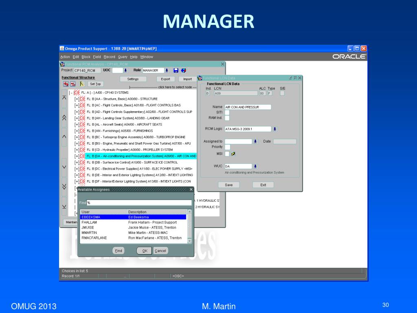
Task: Click the red-blue cube icon beside save
Action: 184,70
